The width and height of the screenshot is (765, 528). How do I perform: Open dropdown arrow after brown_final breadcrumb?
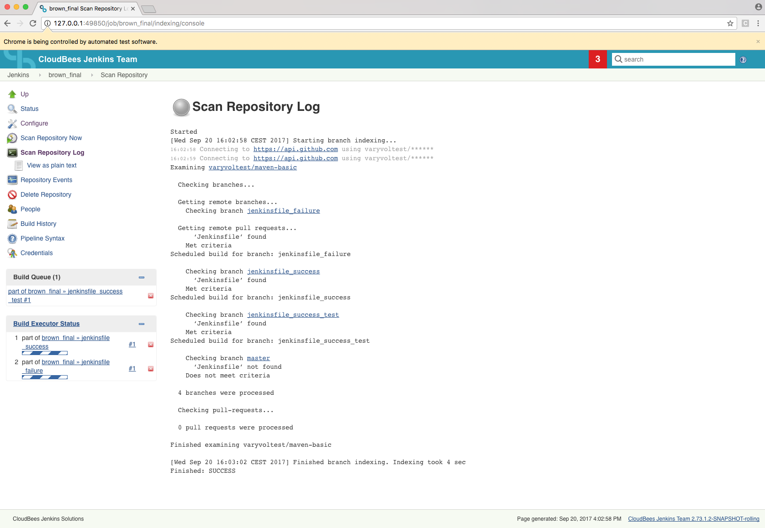tap(92, 75)
